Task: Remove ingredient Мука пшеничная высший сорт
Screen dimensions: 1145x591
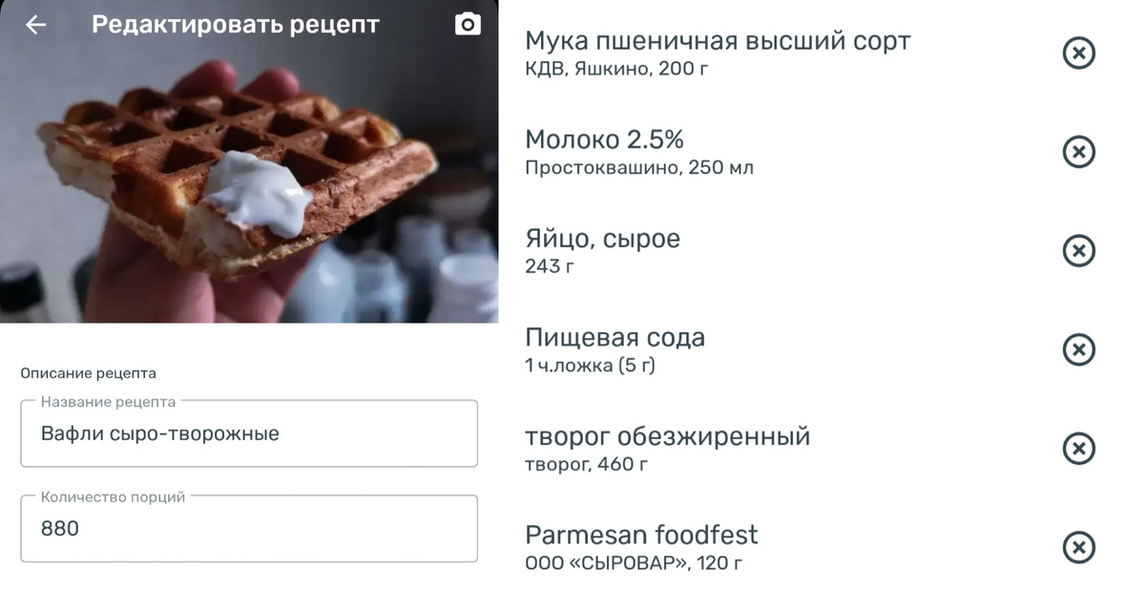Action: tap(1078, 53)
